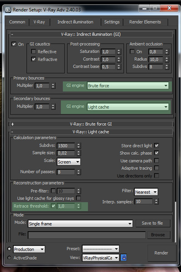Click the Saturation value field
The image size is (181, 272).
(x=108, y=52)
